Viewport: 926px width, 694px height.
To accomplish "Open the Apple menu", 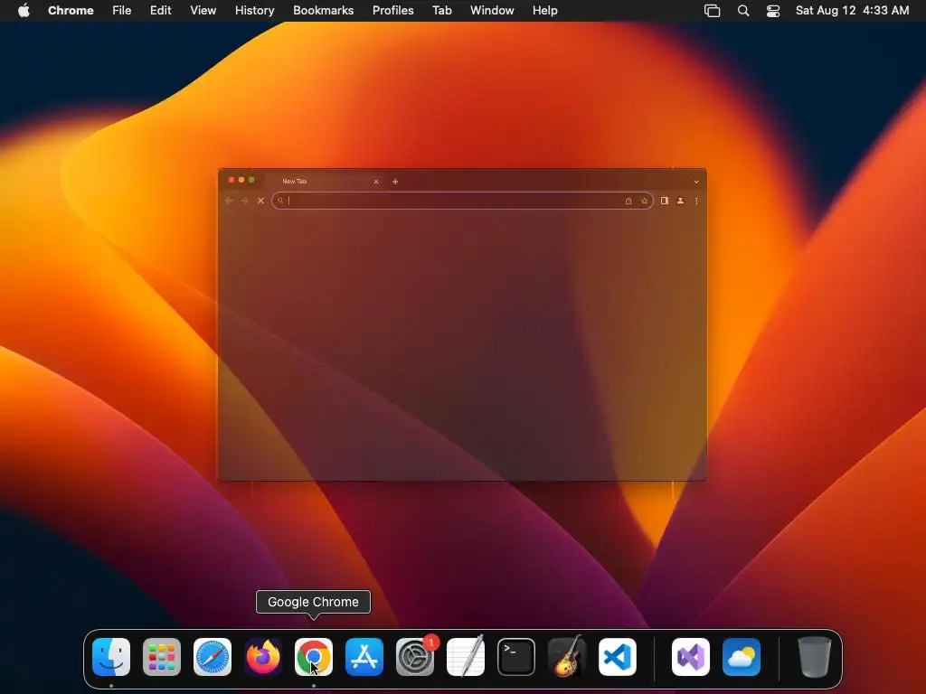I will [x=24, y=10].
